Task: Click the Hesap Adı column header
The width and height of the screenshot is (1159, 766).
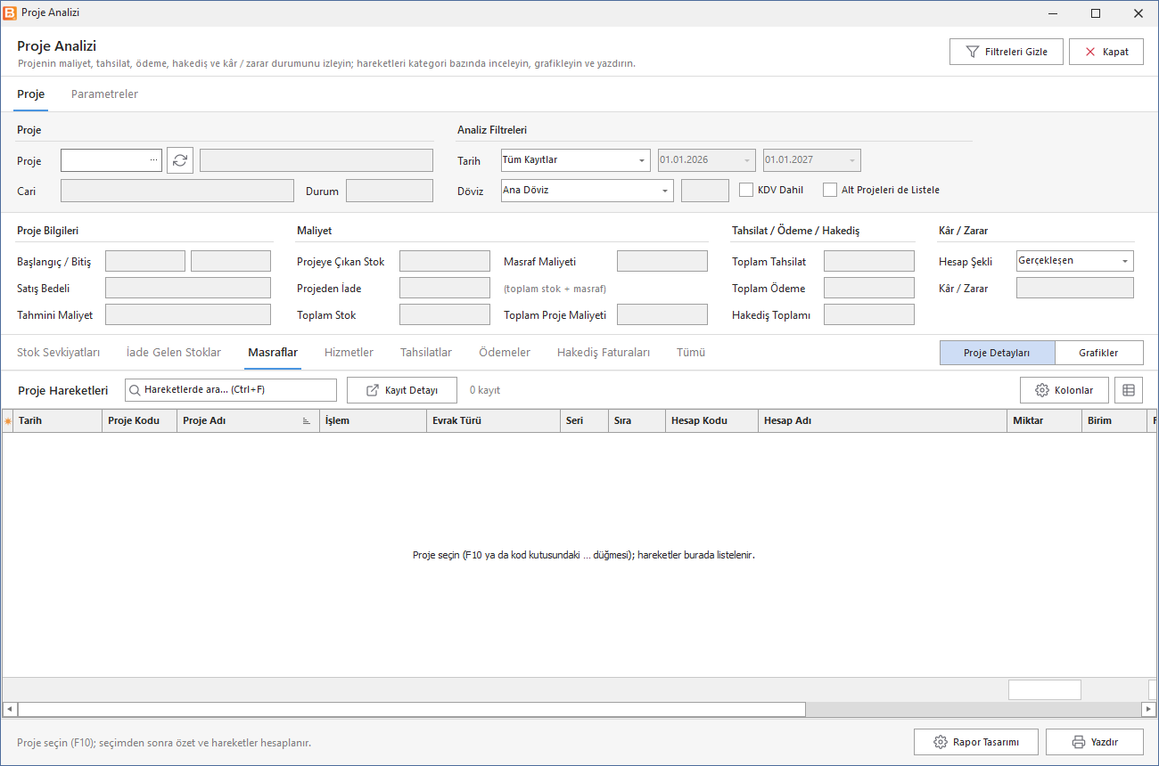Action: coord(883,421)
